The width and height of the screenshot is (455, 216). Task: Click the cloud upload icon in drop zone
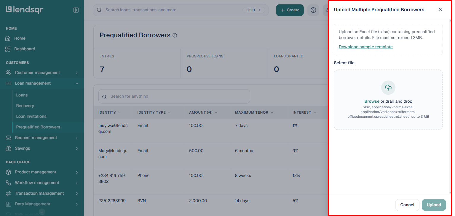388,88
